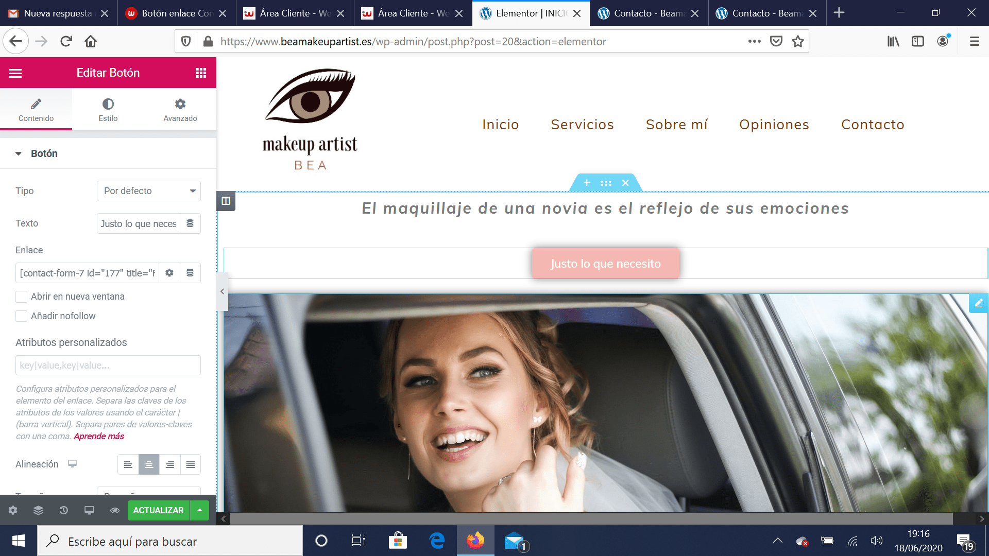Click the preview horizontal scrollbar
The image size is (989, 556).
[591, 518]
